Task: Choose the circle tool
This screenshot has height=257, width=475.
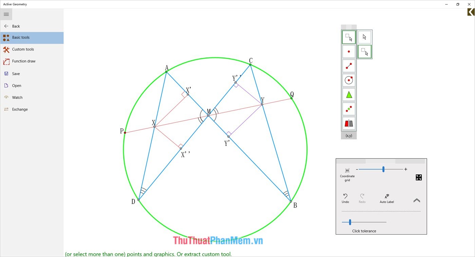Action: click(x=349, y=80)
